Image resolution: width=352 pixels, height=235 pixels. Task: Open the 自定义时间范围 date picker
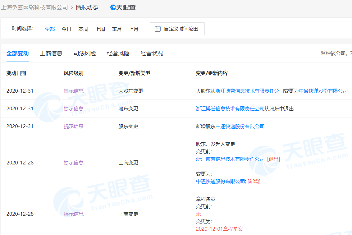coord(177,29)
